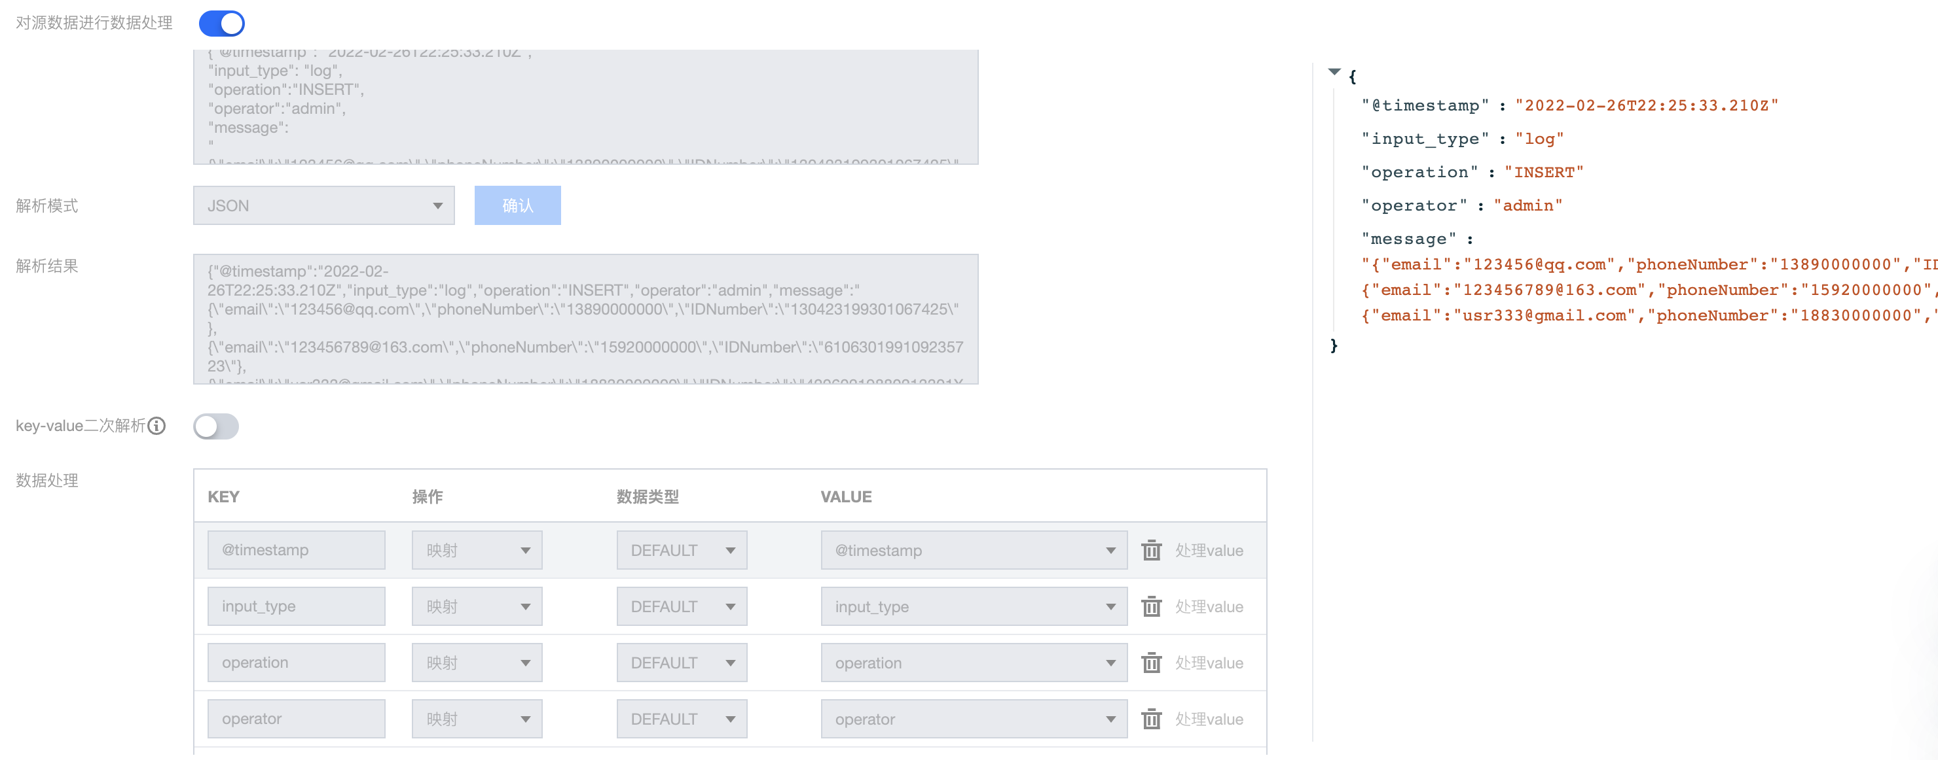Viewport: 1938px width, 760px height.
Task: Open DEFAULT data type dropdown for input_type
Action: 681,607
